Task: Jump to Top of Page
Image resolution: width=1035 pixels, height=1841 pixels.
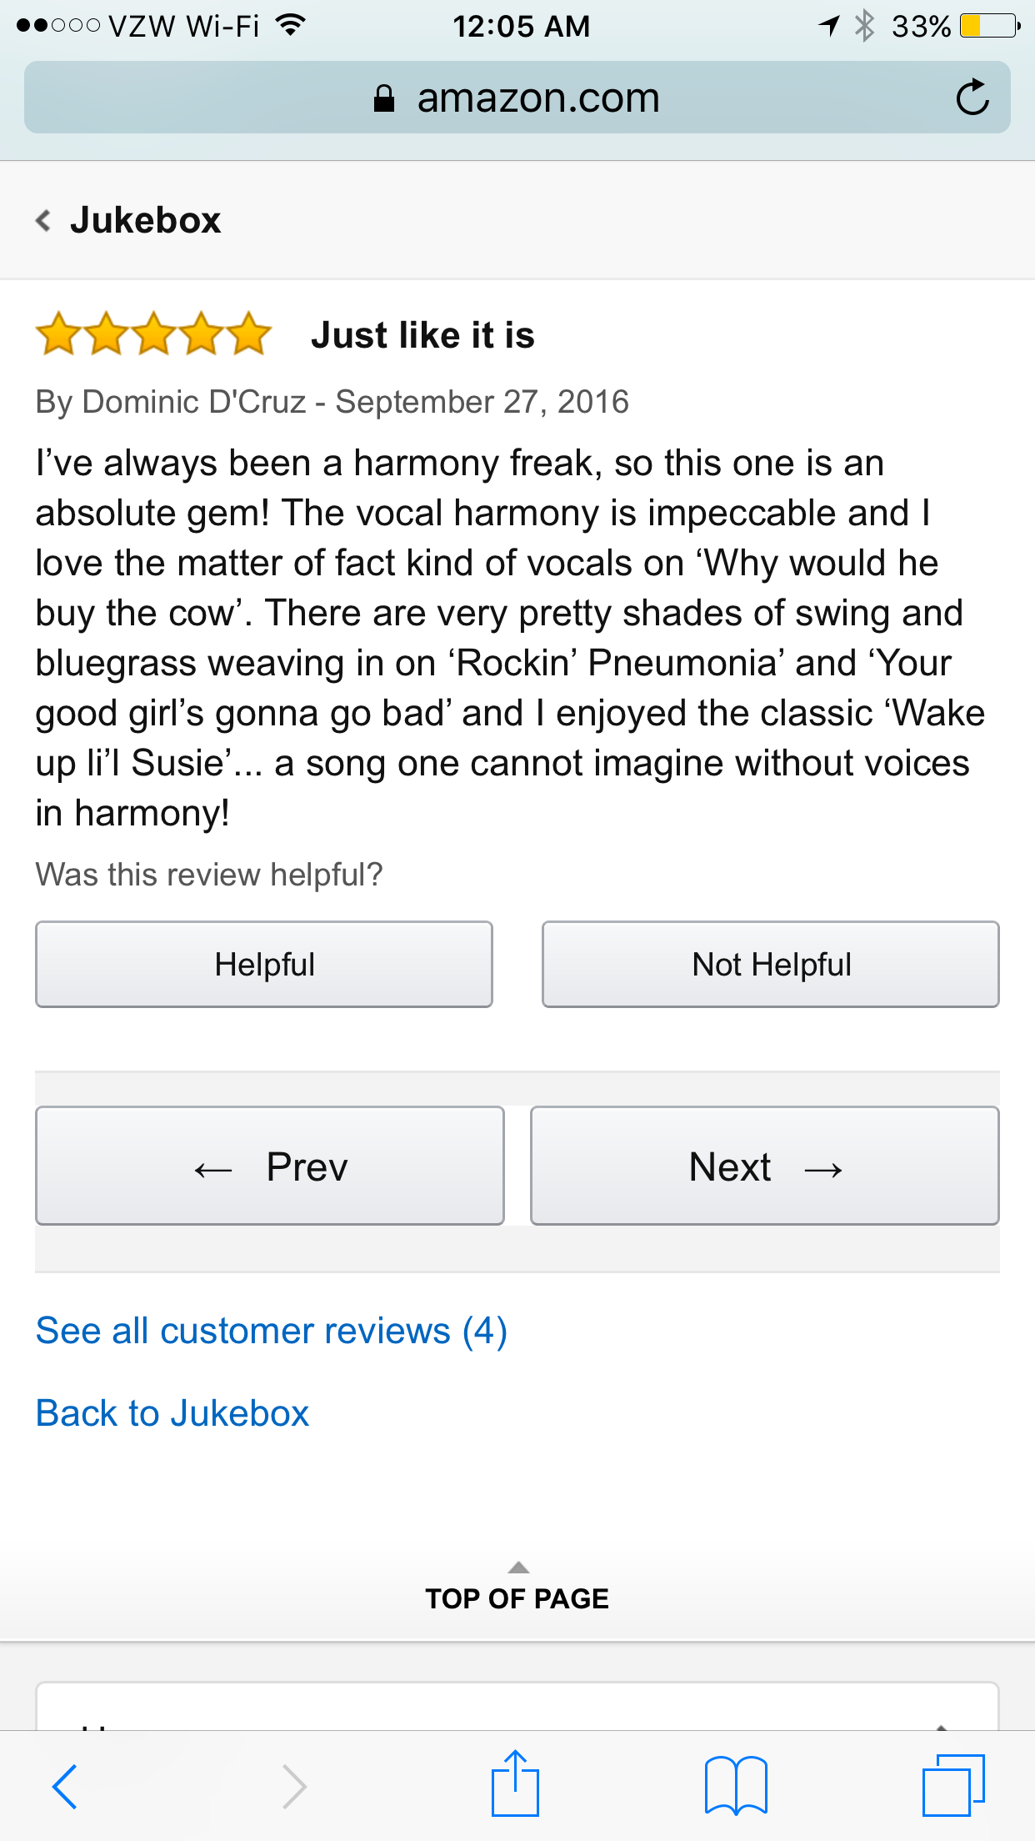Action: 517,1598
